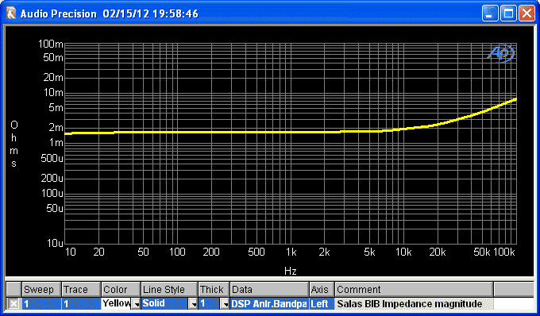540x316 pixels.
Task: Select the Left axis cell
Action: tap(322, 303)
